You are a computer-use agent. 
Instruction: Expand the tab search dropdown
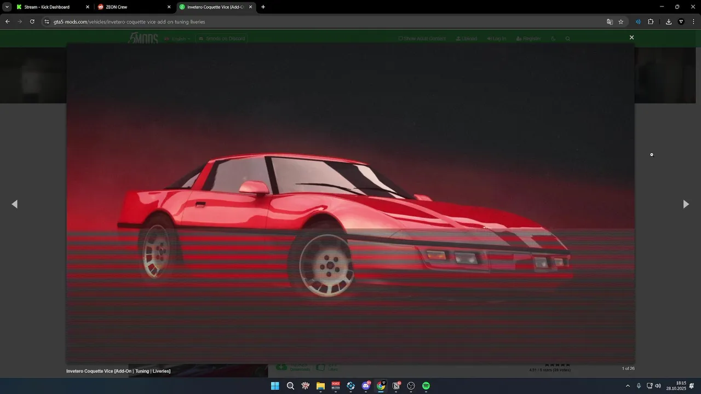[7, 7]
